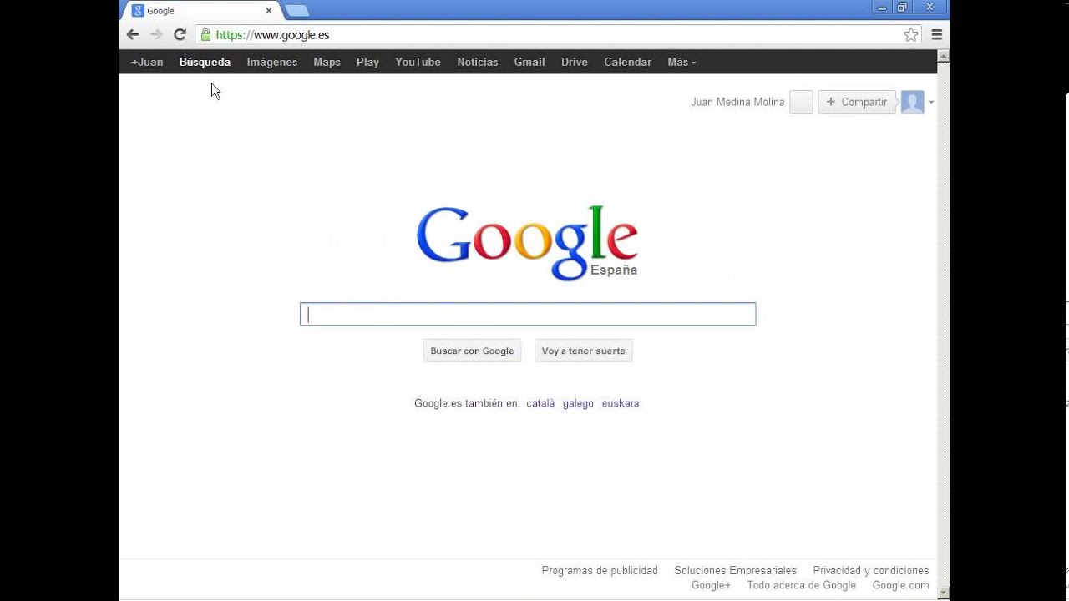Expand the Más menu

point(681,62)
